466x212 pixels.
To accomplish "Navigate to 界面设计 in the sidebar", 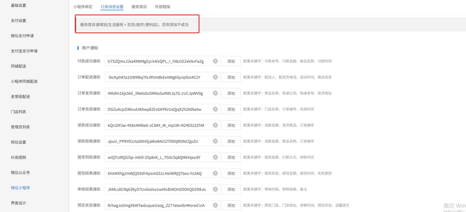I will tap(18, 203).
